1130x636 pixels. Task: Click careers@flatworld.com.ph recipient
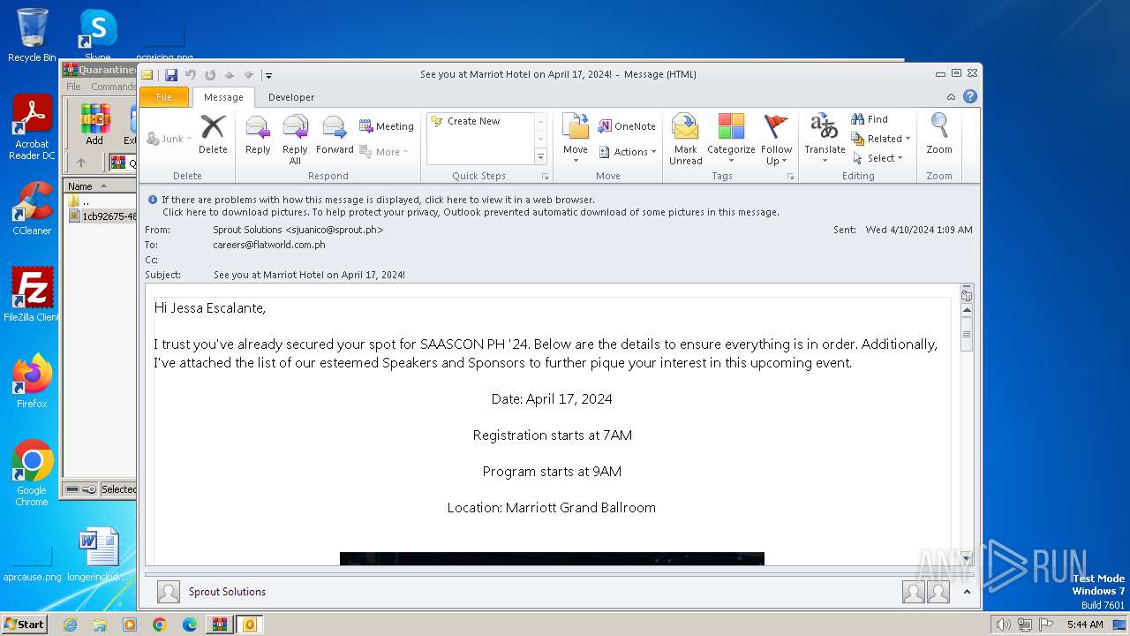[x=269, y=245]
